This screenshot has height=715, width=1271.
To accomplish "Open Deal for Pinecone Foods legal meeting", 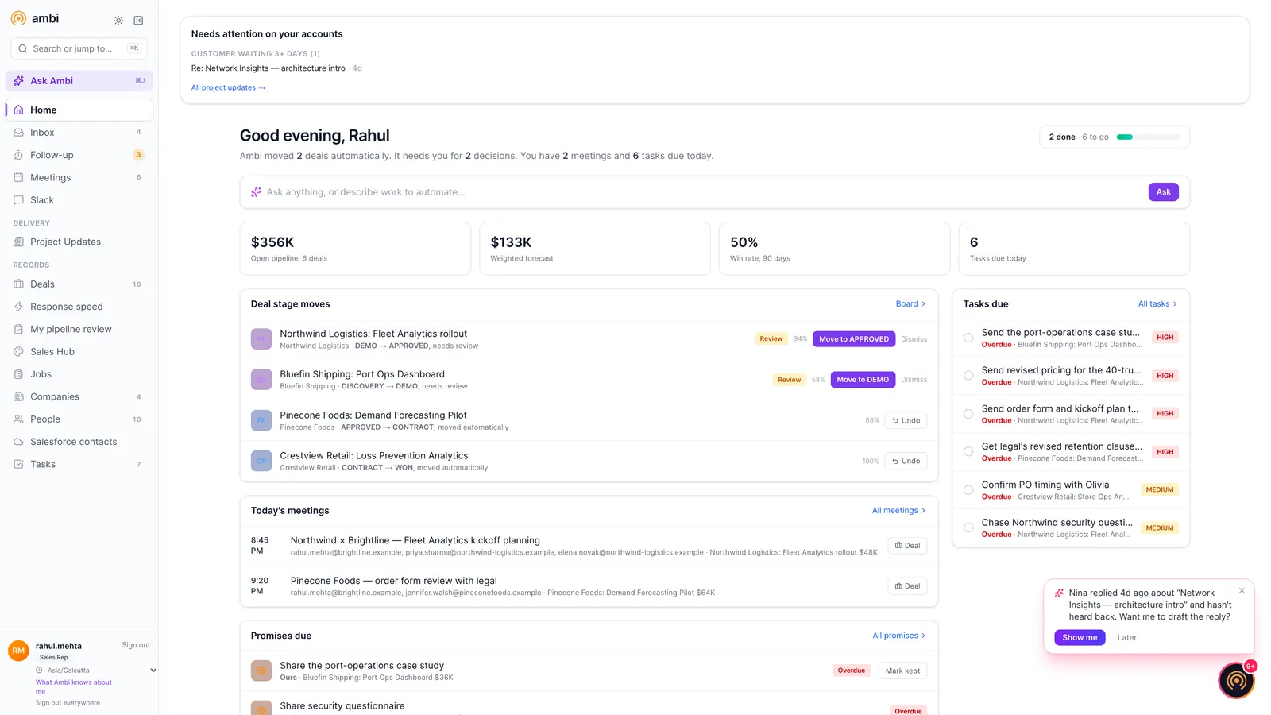I will (x=907, y=586).
